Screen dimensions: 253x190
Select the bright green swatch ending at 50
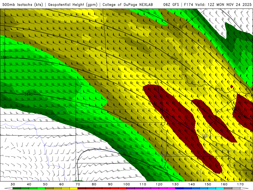point(41,188)
